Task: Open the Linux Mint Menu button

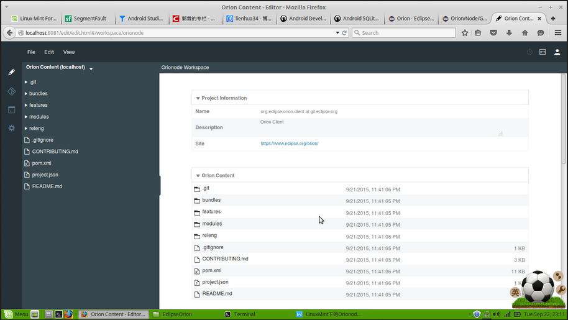Action: (16, 314)
